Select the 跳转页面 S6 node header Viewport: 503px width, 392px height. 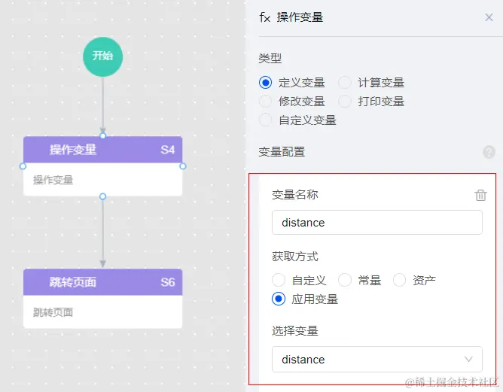(102, 282)
